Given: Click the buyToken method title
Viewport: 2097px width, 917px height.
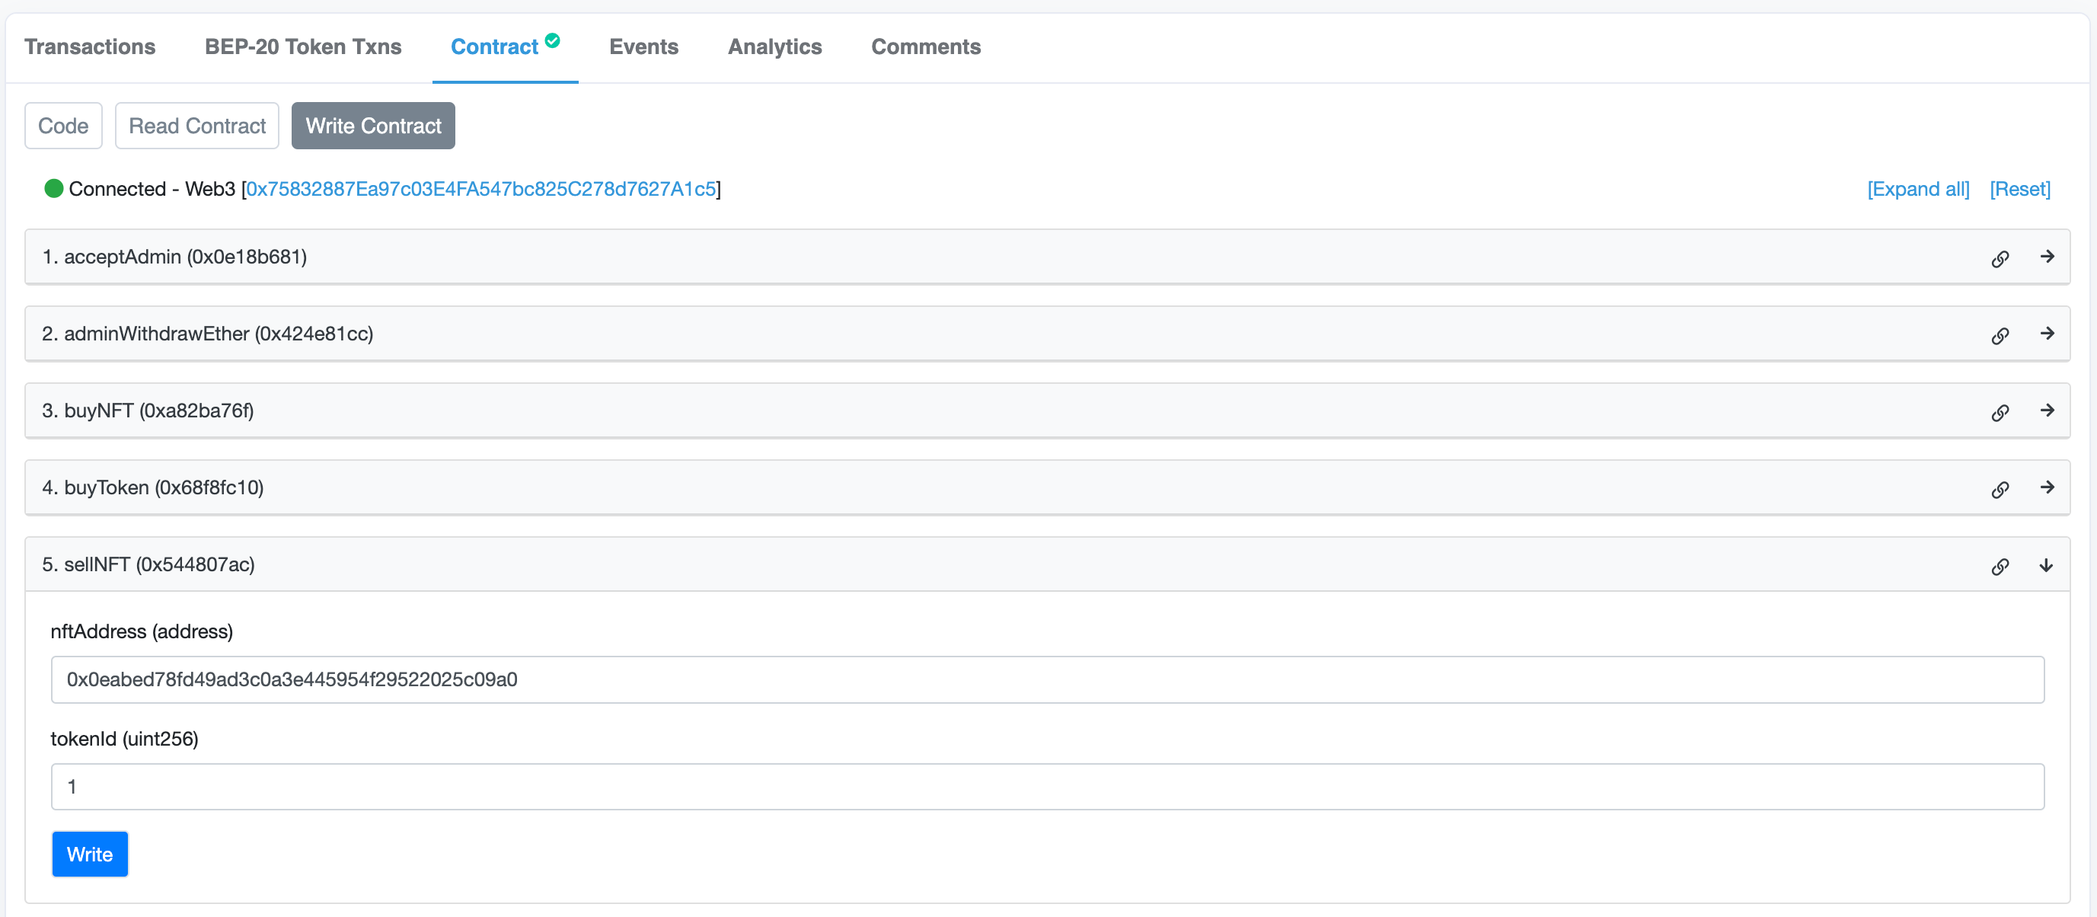Looking at the screenshot, I should point(153,487).
